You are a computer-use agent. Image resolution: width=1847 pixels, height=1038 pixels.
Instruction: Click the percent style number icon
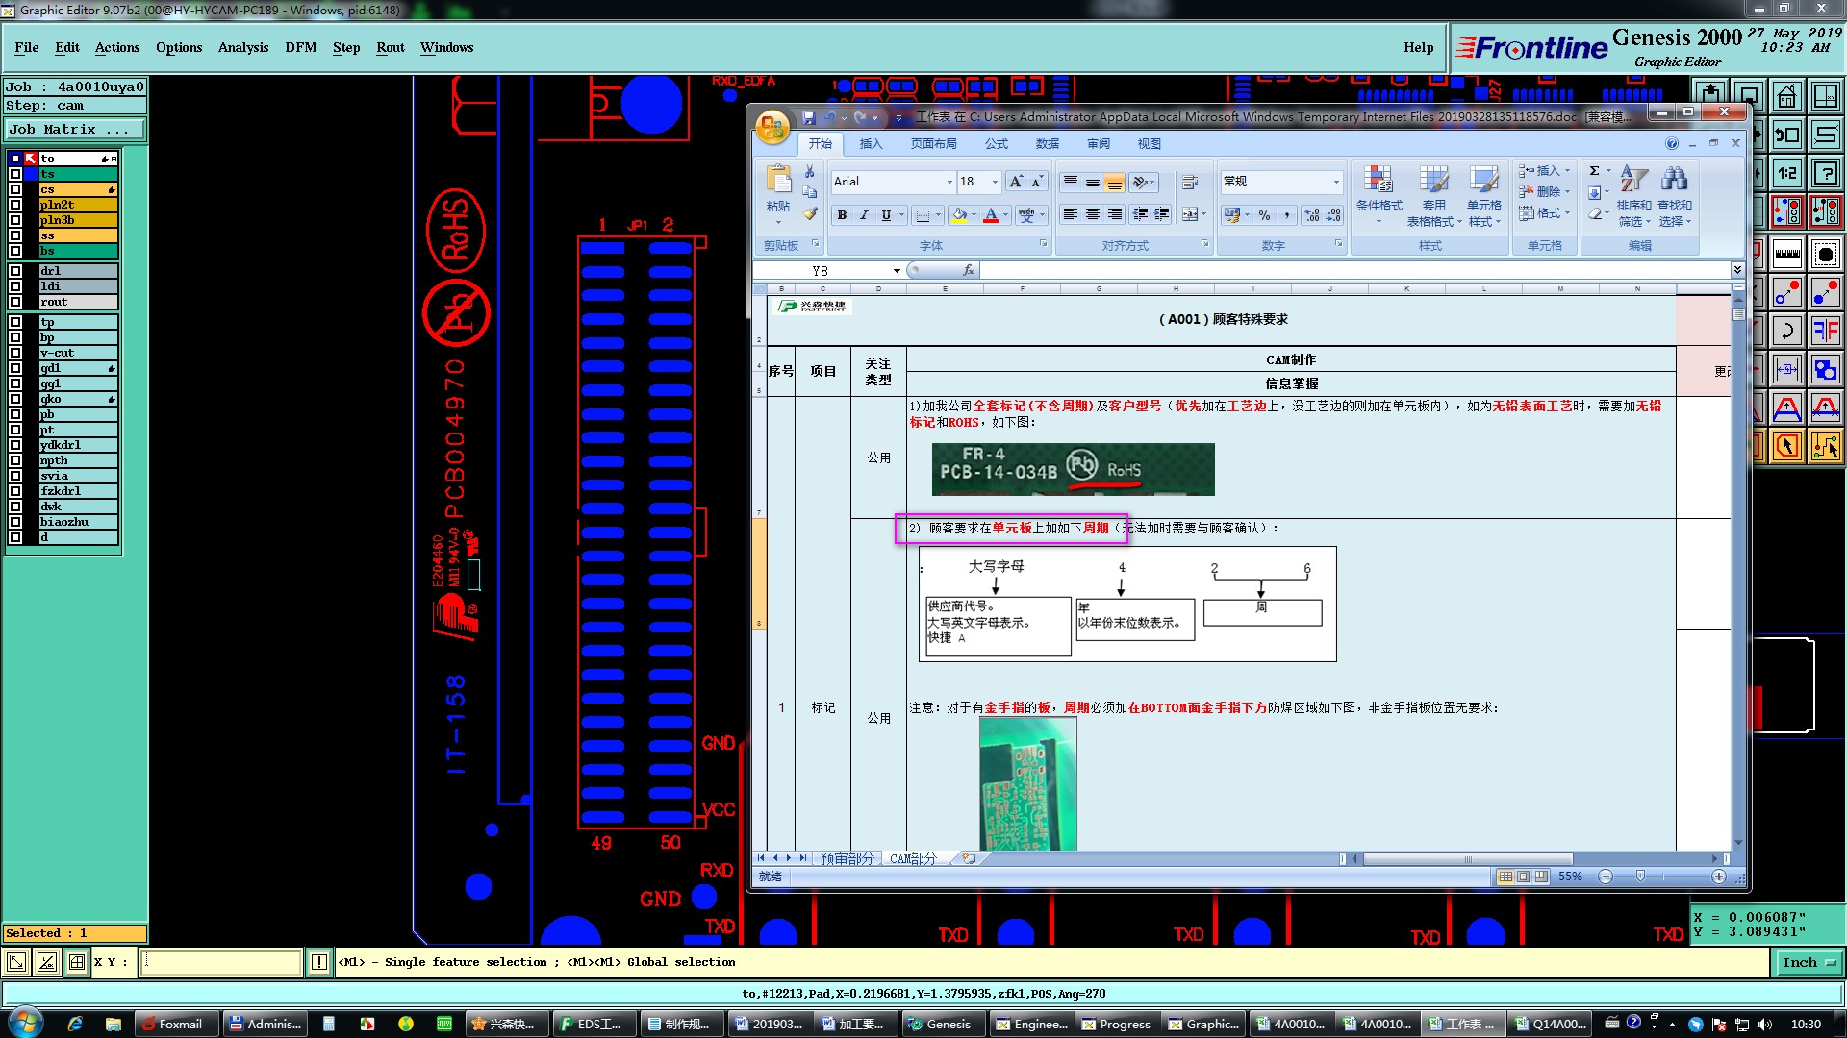1264,215
